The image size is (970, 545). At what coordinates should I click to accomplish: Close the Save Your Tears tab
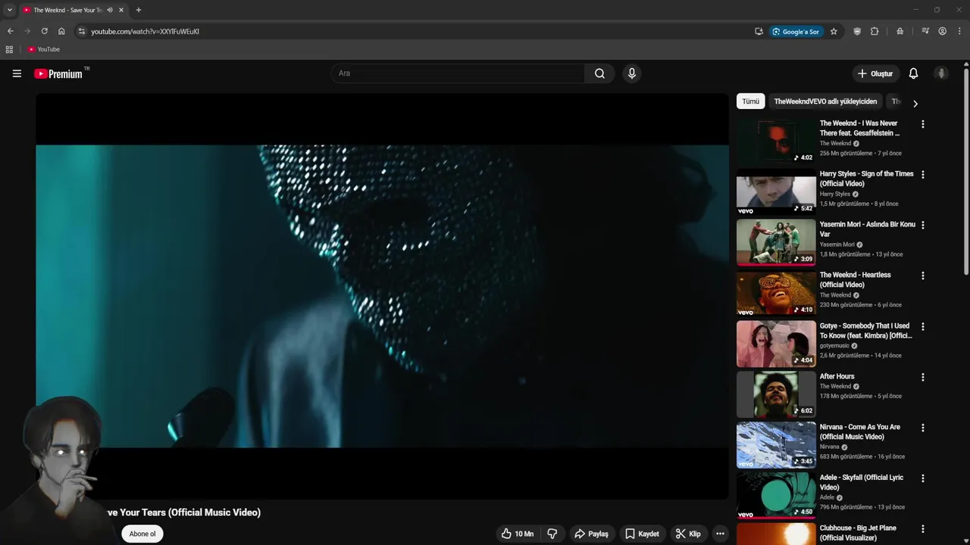[x=121, y=10]
